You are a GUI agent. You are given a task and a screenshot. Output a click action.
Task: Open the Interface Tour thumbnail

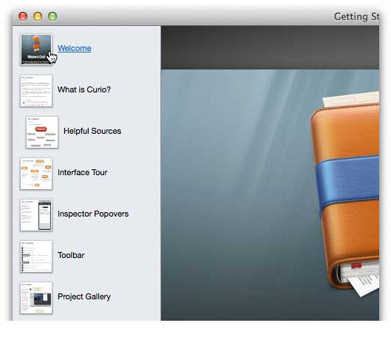pos(36,174)
